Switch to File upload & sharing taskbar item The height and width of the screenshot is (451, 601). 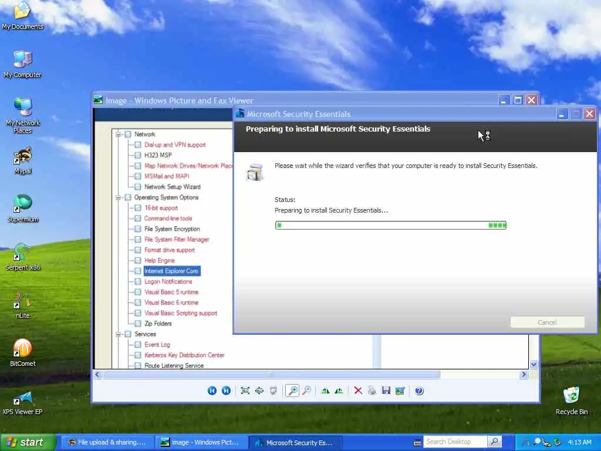point(107,443)
